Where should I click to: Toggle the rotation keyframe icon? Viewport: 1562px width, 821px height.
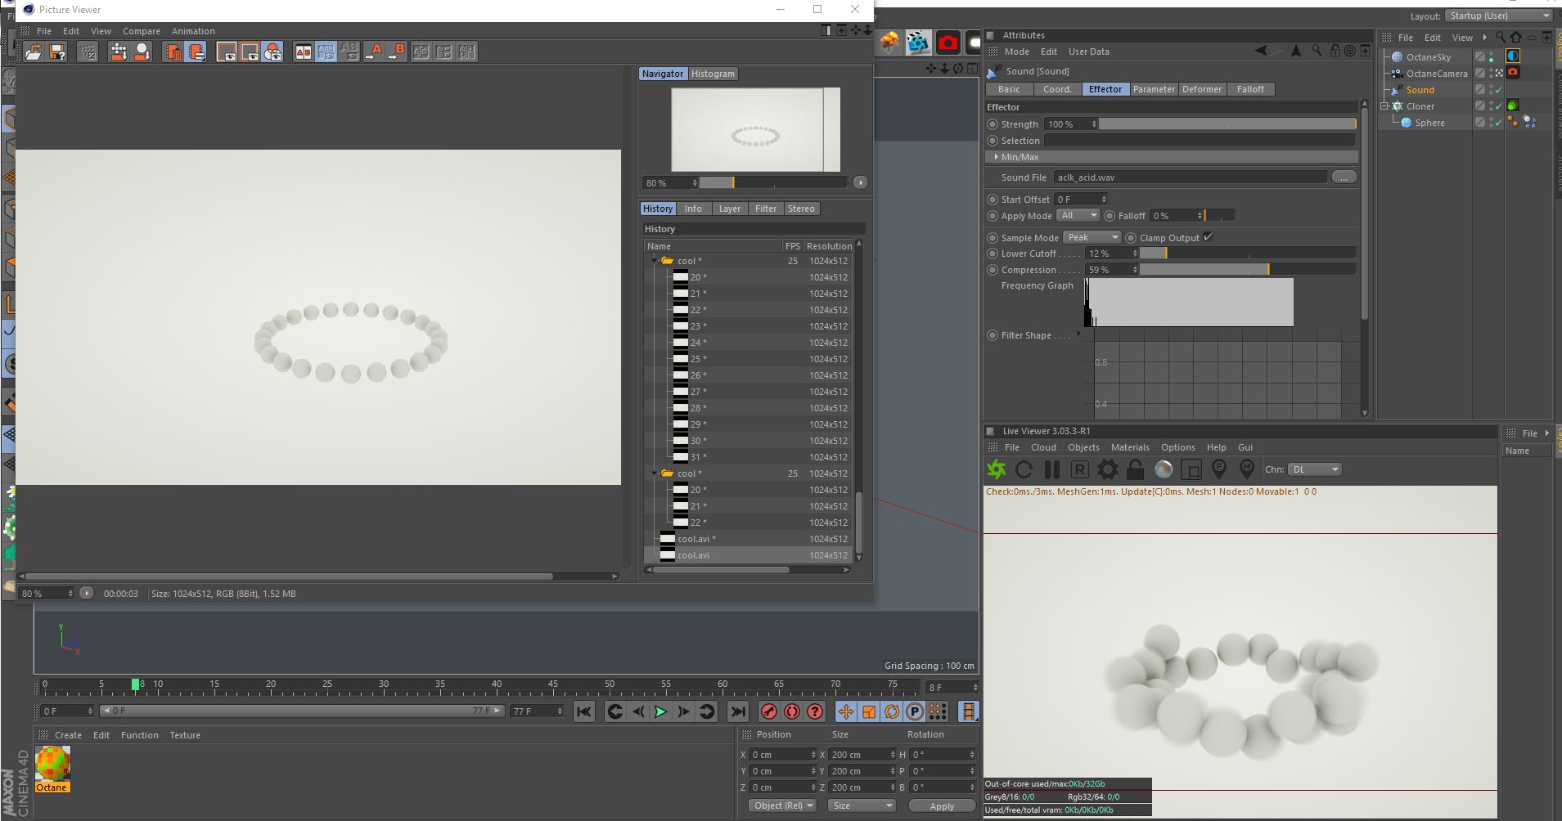892,711
